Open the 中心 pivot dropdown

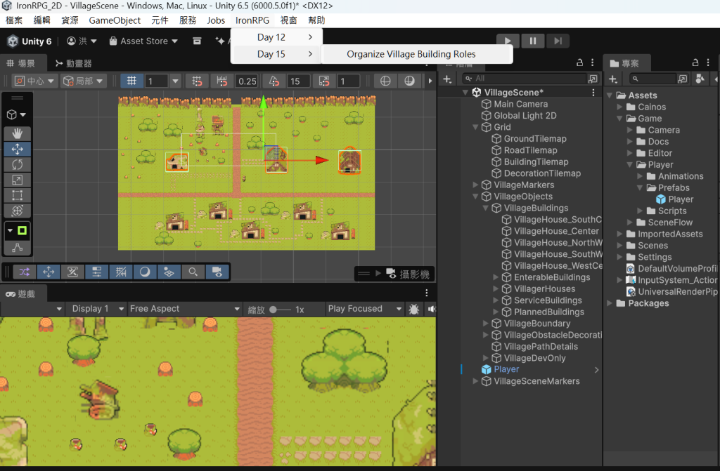[35, 81]
